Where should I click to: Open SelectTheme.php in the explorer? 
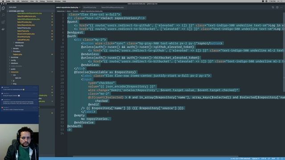pyautogui.click(x=24, y=28)
